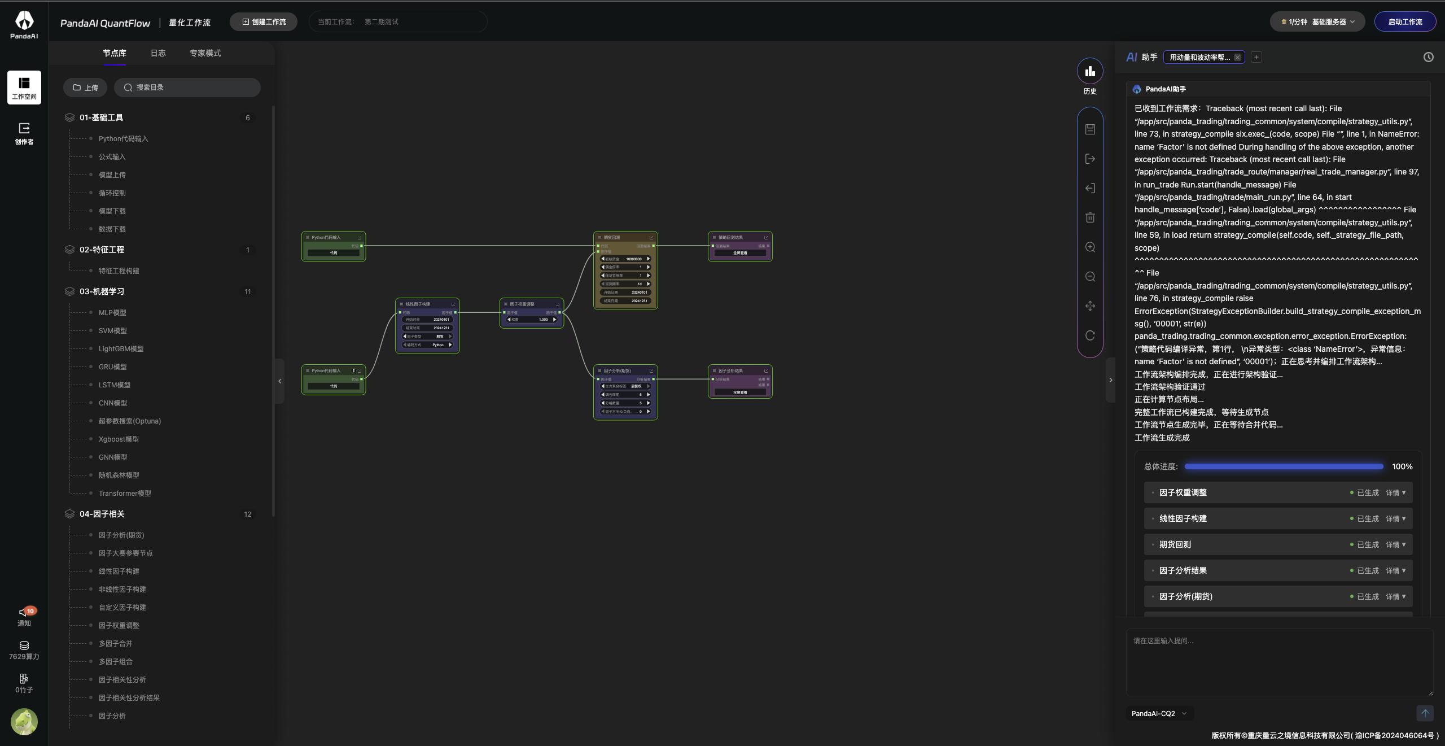The image size is (1445, 746).
Task: Toggle the 因子分析(期货) node title square
Action: pyautogui.click(x=599, y=371)
